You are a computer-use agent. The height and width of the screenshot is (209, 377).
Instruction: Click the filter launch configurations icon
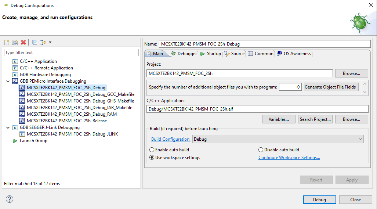[x=44, y=43]
